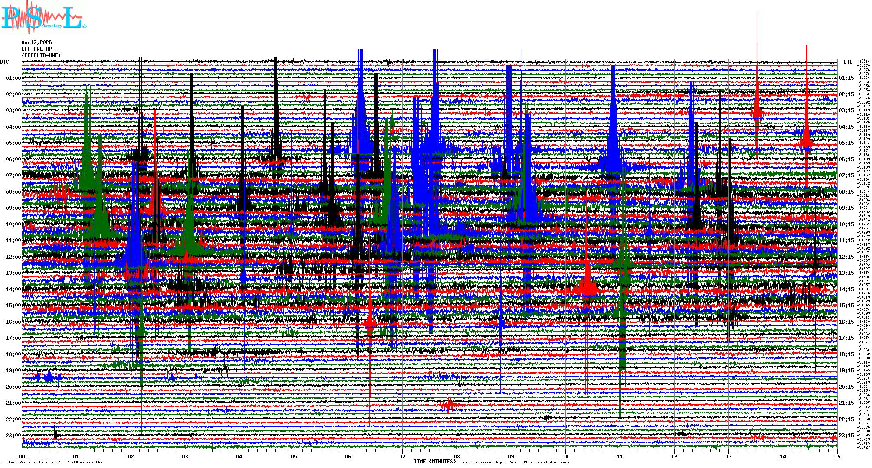This screenshot has height=468, width=872.
Task: Click the TIME (MINUTES) axis title
Action: pyautogui.click(x=435, y=461)
